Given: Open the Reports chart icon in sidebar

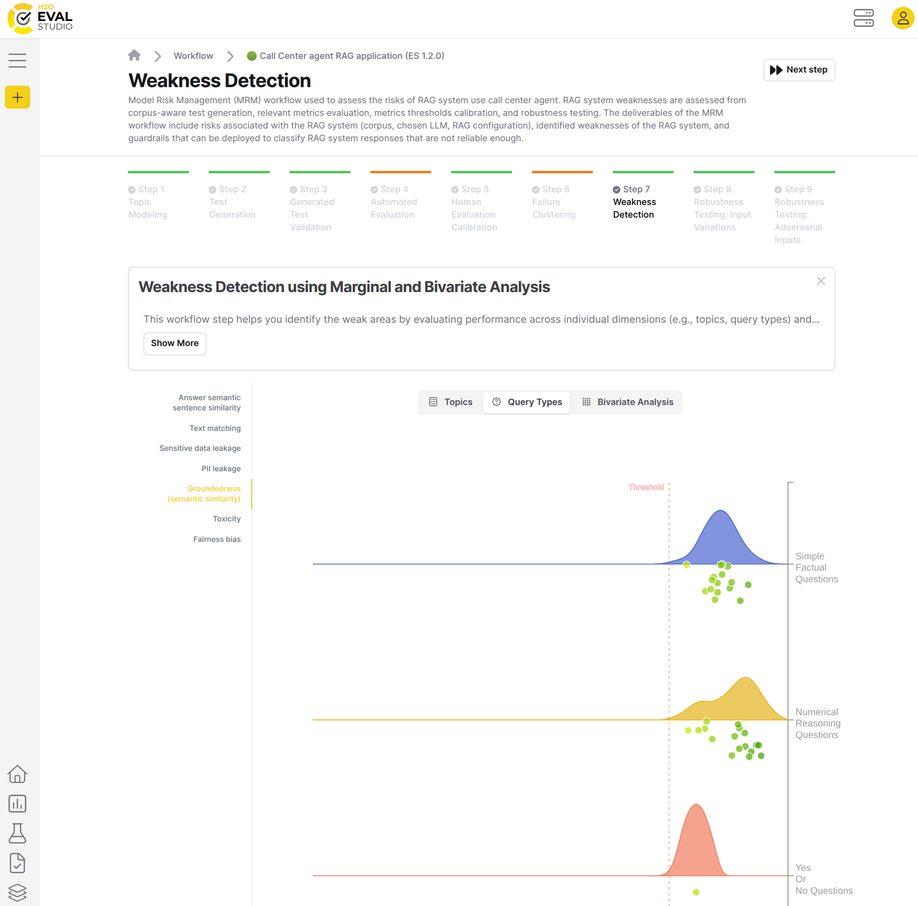Looking at the screenshot, I should click(x=18, y=804).
